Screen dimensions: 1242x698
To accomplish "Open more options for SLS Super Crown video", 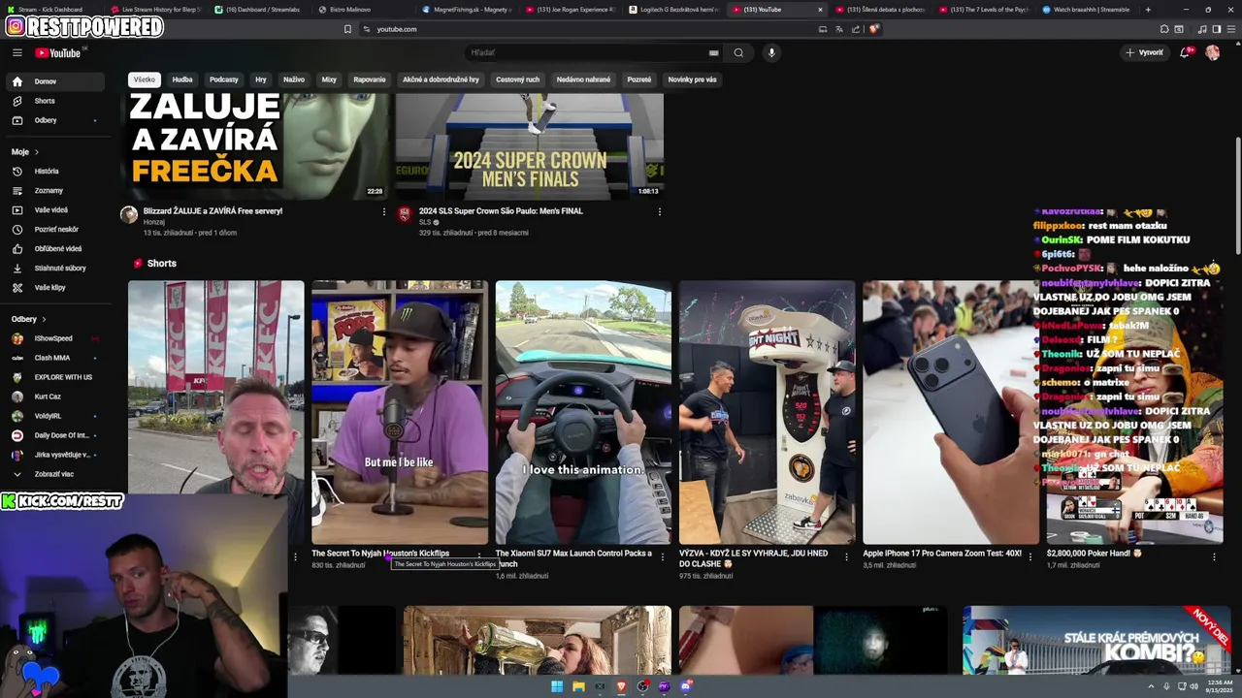I will (x=660, y=211).
